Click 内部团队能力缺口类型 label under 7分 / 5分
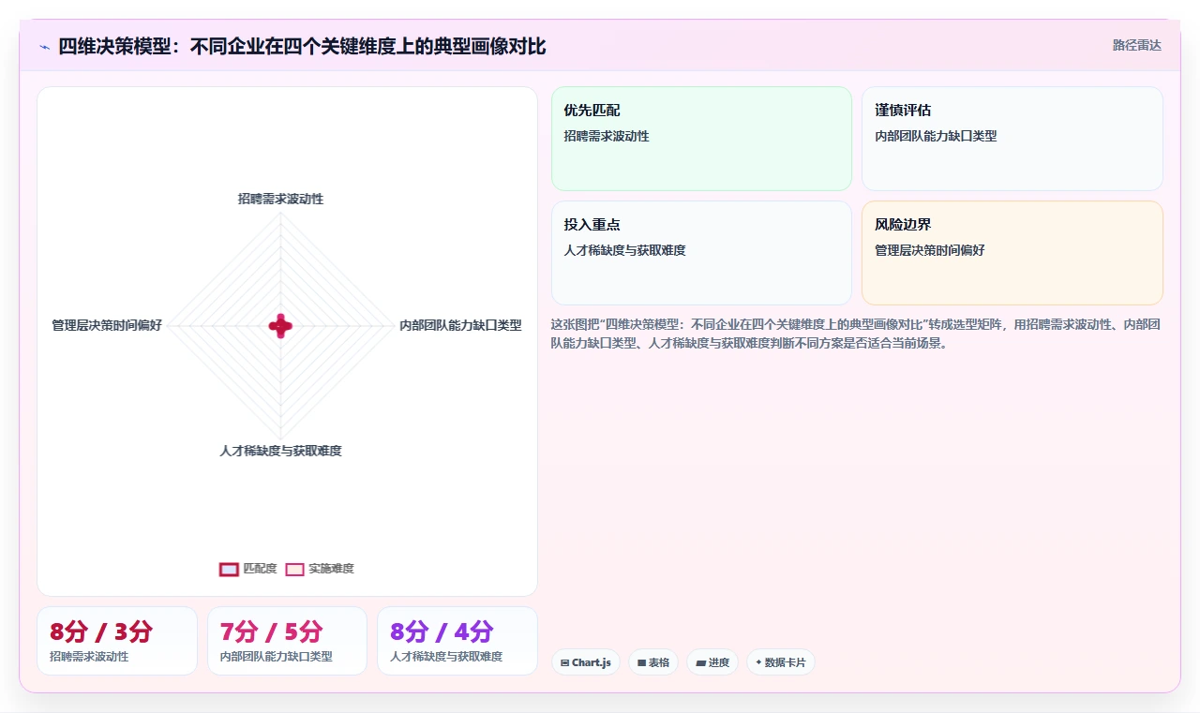Screen dimensions: 1200x713 coord(276,656)
